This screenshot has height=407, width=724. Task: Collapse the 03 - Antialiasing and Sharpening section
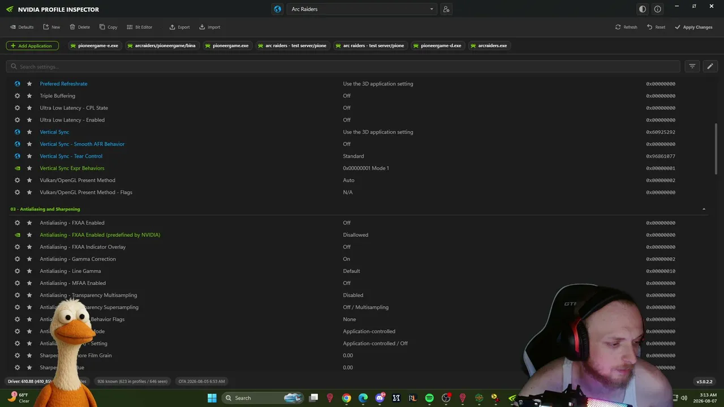[704, 209]
